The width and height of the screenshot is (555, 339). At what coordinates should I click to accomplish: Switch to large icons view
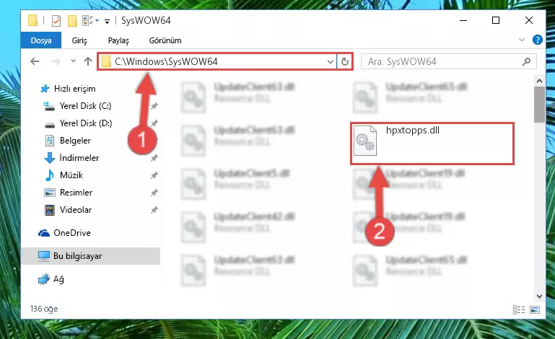pyautogui.click(x=535, y=310)
